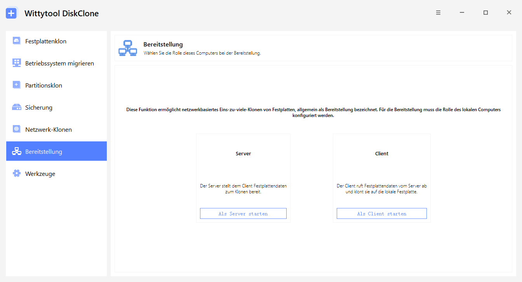Click the Sicherung drive icon
The height and width of the screenshot is (282, 522).
click(x=16, y=107)
